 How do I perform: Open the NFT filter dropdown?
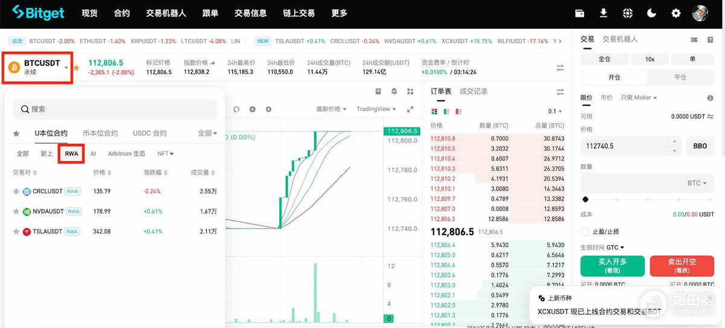(x=166, y=154)
